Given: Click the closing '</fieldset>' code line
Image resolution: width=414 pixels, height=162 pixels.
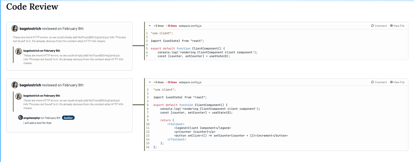Looking at the screenshot, I should pos(177,139).
